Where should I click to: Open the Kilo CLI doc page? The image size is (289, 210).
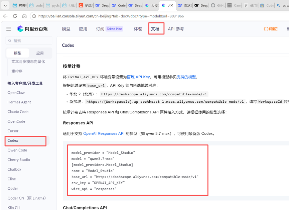pos(14,208)
